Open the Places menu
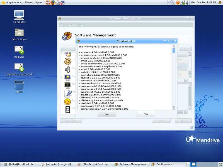Screen dimensions: 223x167 point(28,3)
